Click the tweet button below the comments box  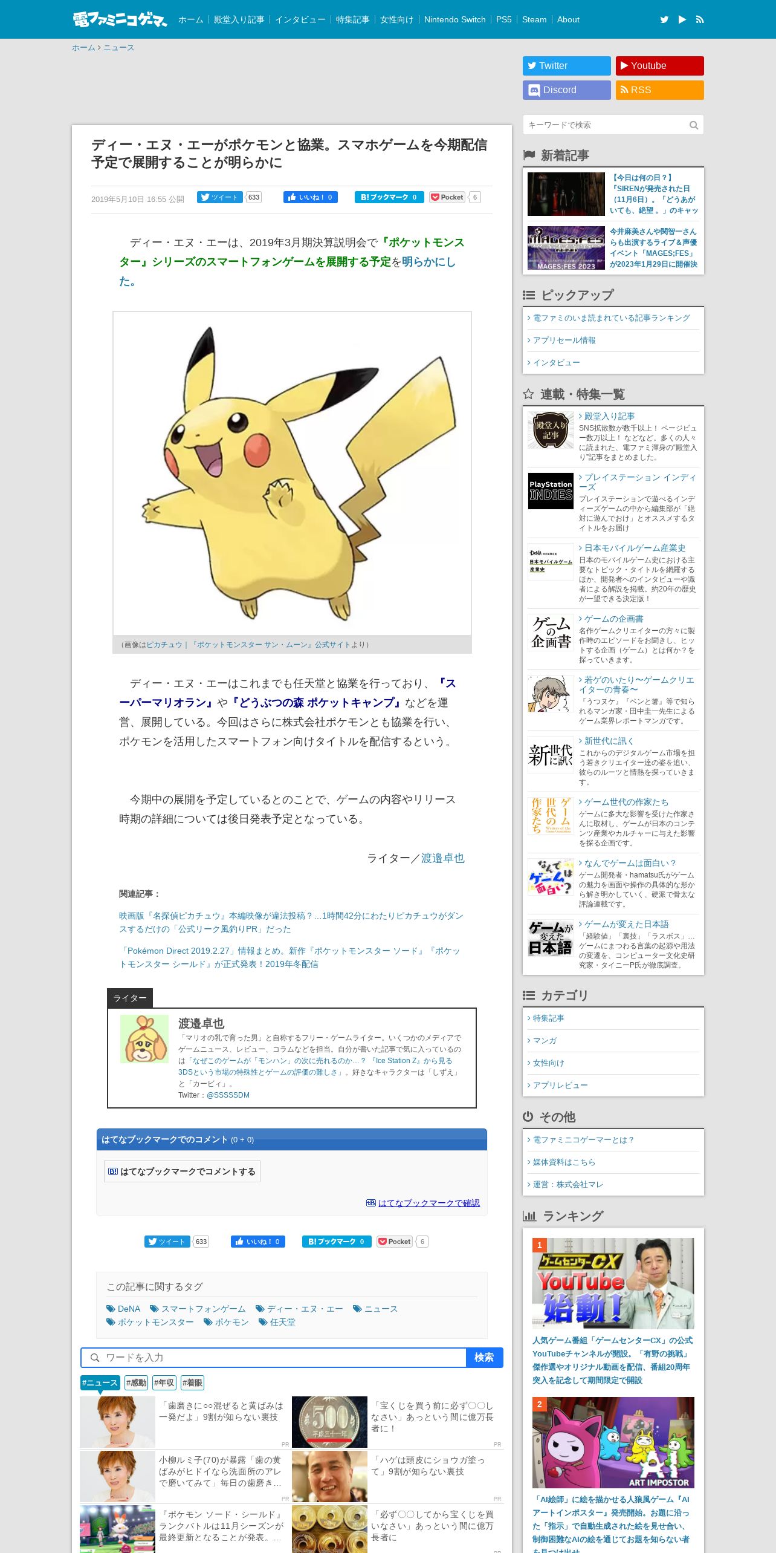(x=167, y=1242)
